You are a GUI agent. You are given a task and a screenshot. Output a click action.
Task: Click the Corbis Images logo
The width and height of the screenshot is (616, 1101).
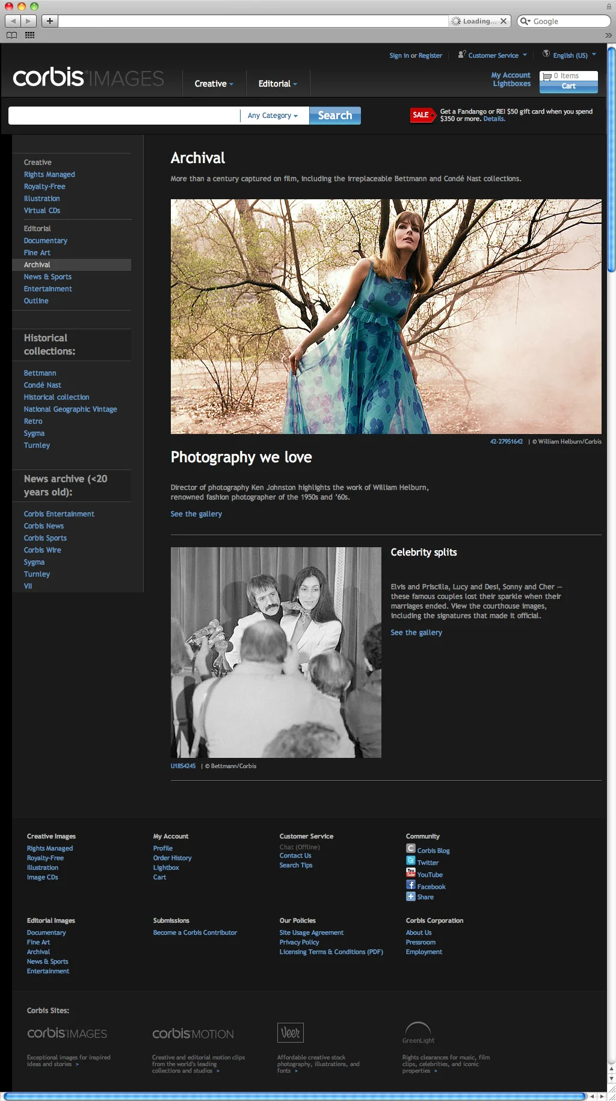[x=88, y=78]
